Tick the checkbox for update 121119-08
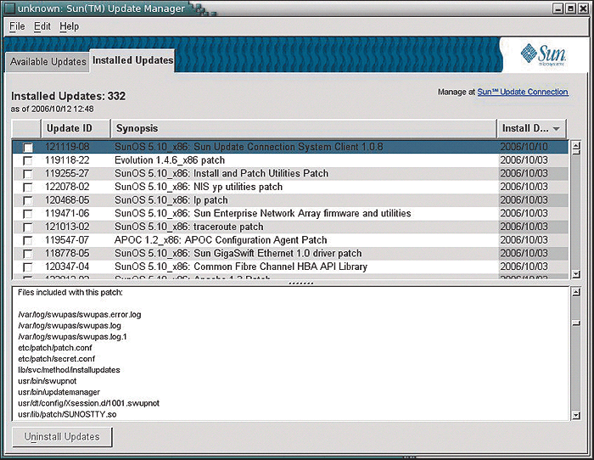This screenshot has height=460, width=594. [28, 147]
